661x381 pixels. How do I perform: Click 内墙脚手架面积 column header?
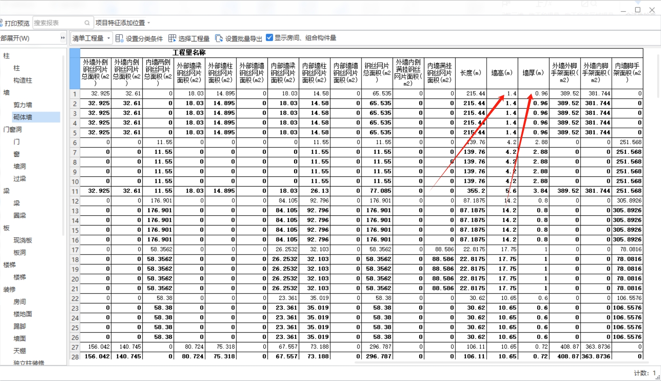coord(627,73)
